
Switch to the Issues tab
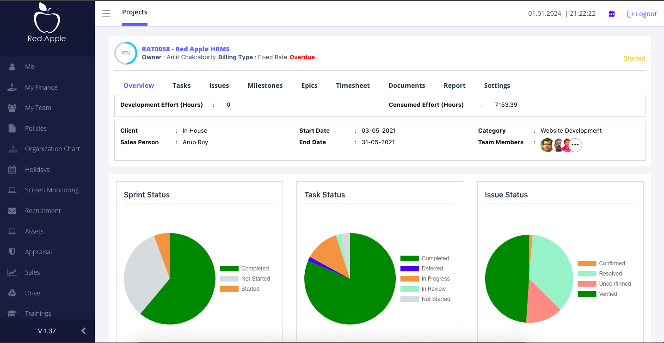[219, 86]
